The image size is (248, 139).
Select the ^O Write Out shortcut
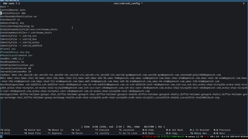32,130
